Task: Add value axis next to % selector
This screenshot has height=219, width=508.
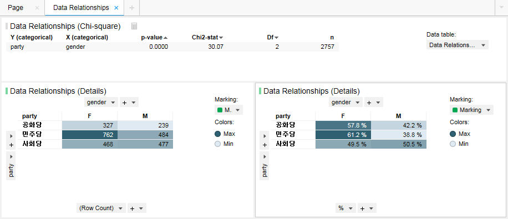Action: (x=367, y=208)
